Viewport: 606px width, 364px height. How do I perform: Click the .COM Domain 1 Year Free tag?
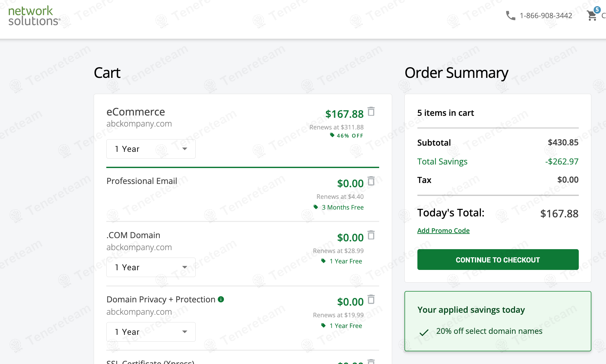click(342, 261)
